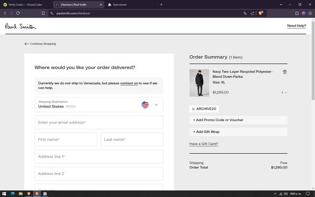Open the Shipping Destination dropdown
This screenshot has width=315, height=197.
[x=99, y=104]
